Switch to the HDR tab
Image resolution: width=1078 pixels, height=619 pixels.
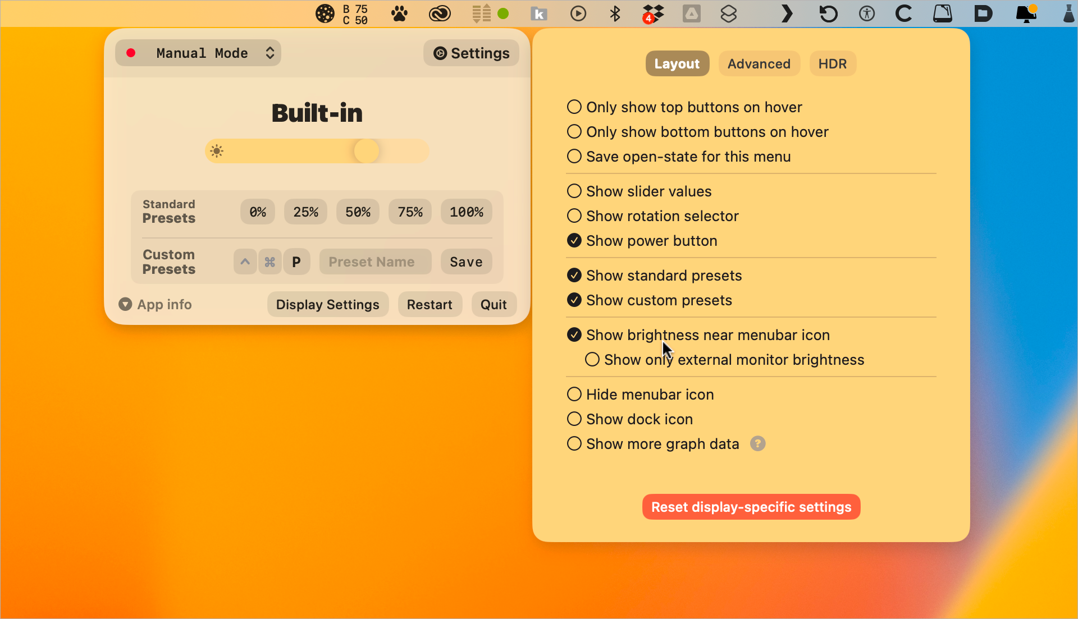832,63
